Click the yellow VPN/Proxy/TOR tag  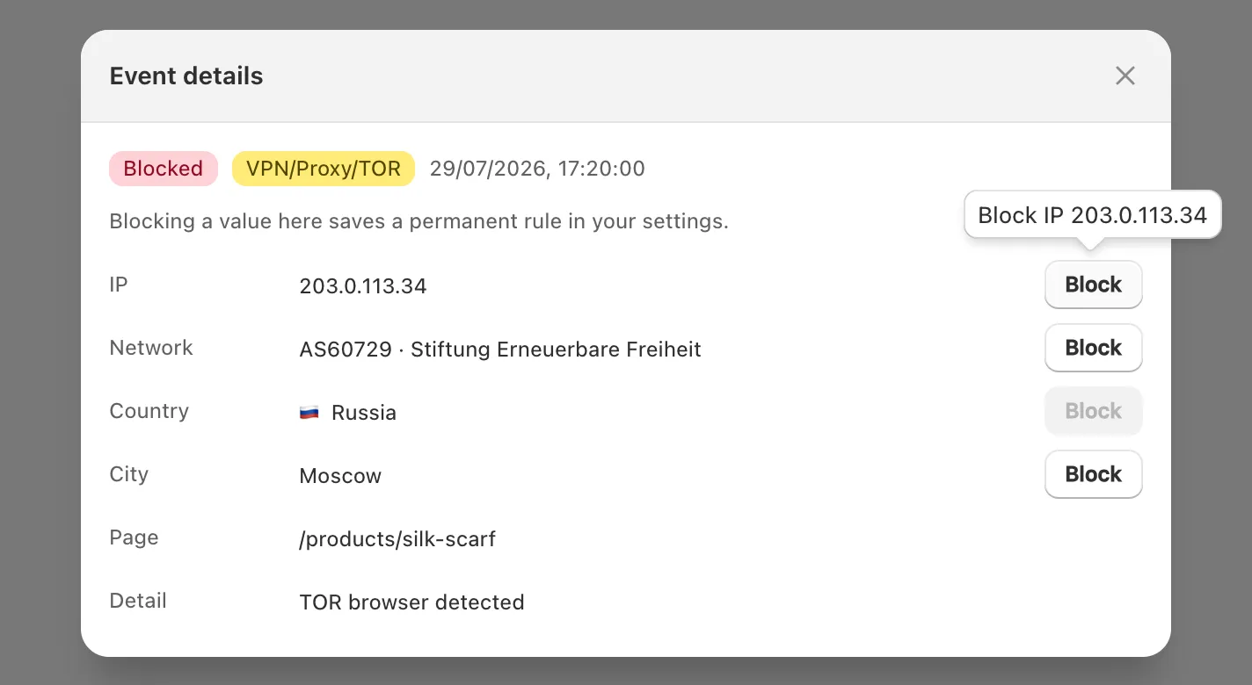[323, 169]
